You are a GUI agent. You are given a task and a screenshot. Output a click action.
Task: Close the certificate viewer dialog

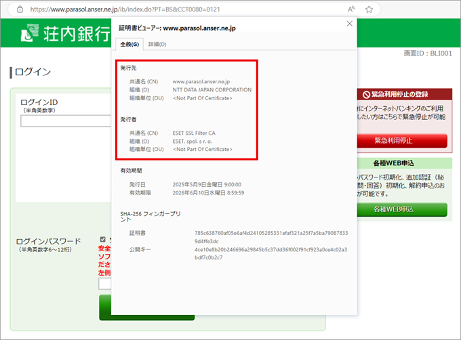(349, 24)
